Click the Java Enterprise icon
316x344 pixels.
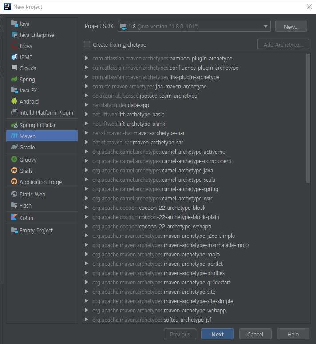click(14, 34)
